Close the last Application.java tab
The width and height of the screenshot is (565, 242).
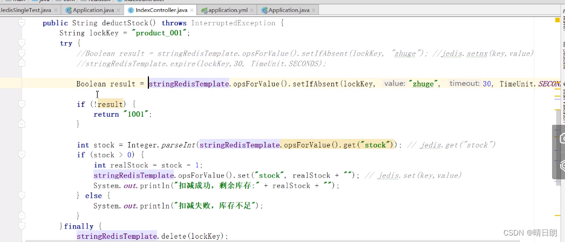(314, 10)
